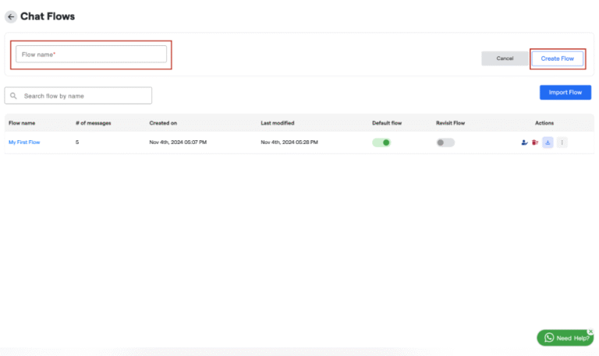Viewport: 599px width, 356px height.
Task: Click the edit flow person icon
Action: (524, 143)
